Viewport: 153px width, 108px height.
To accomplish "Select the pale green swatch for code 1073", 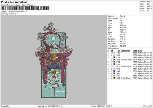I will (114, 55).
